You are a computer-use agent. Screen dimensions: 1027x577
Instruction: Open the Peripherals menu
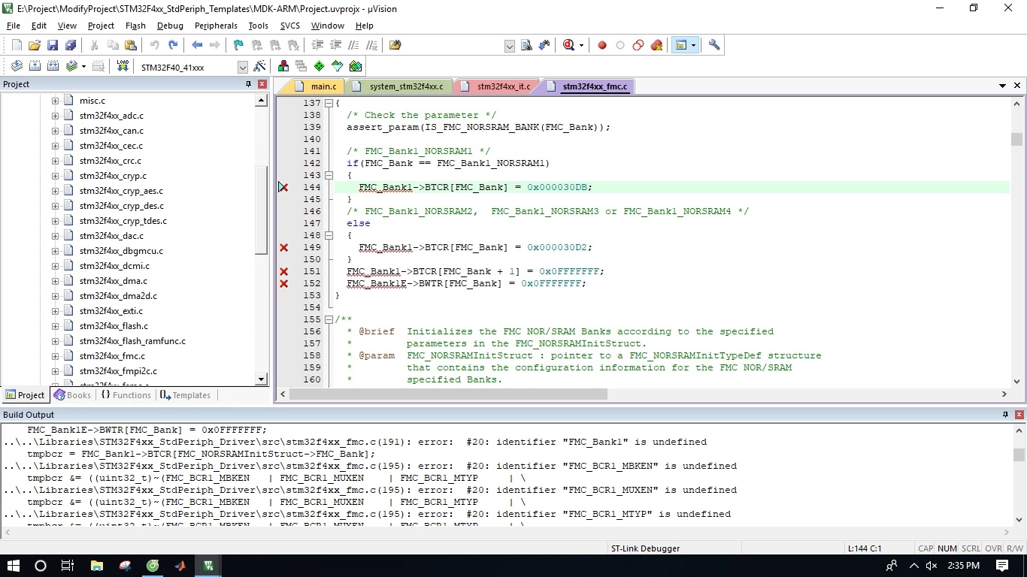(216, 26)
